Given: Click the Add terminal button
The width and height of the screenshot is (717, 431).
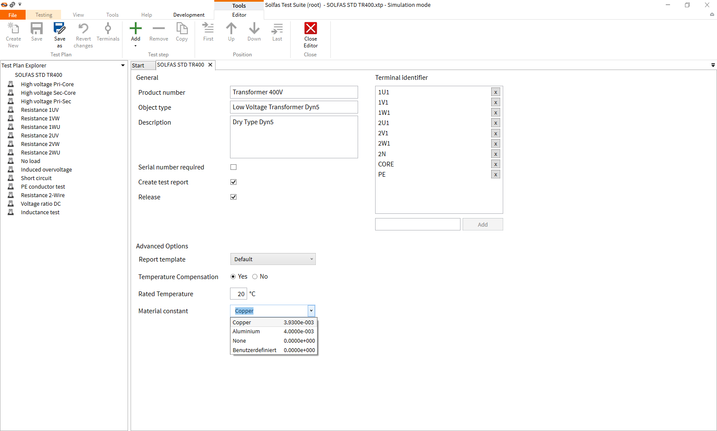Looking at the screenshot, I should point(483,224).
